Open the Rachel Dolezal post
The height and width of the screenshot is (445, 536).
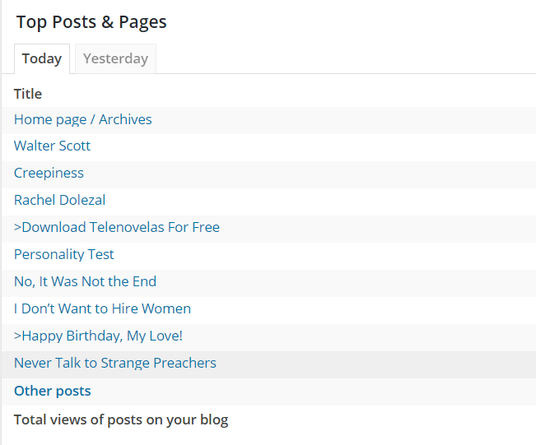click(x=59, y=200)
